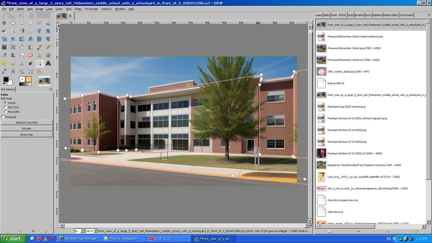Select the Measure tool
This screenshot has height=243, width=432.
pos(13,71)
